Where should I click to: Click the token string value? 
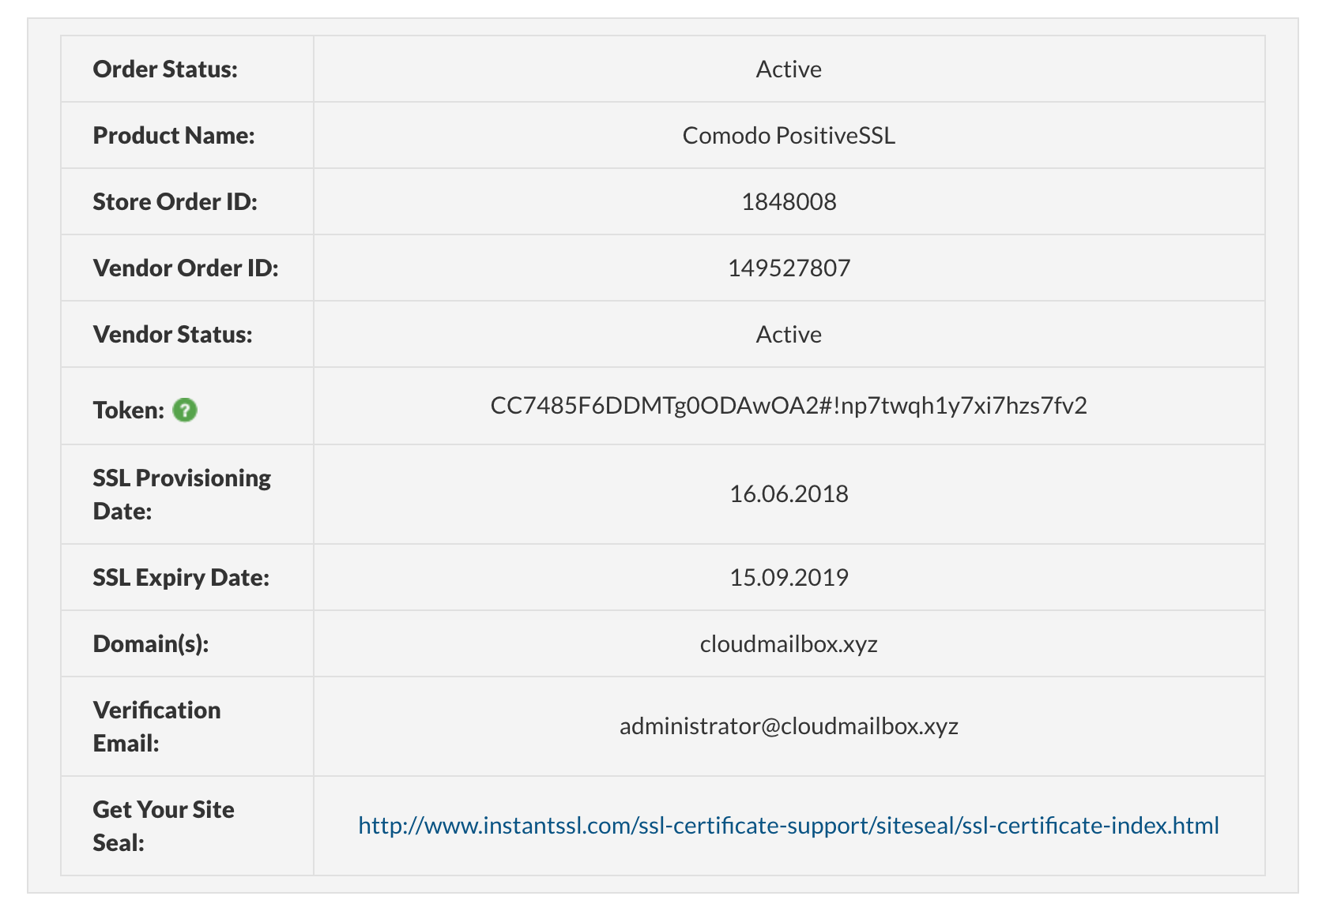coord(788,406)
